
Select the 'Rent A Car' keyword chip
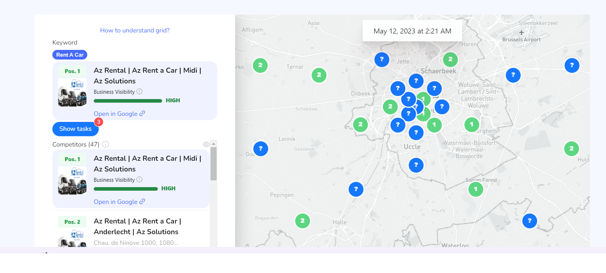70,55
